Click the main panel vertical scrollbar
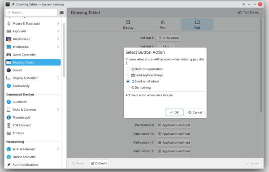The image size is (269, 172). click(261, 65)
